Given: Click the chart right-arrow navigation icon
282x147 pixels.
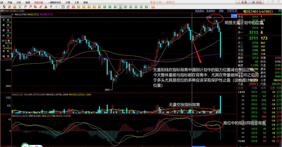Looking at the screenshot, I should [232, 11].
